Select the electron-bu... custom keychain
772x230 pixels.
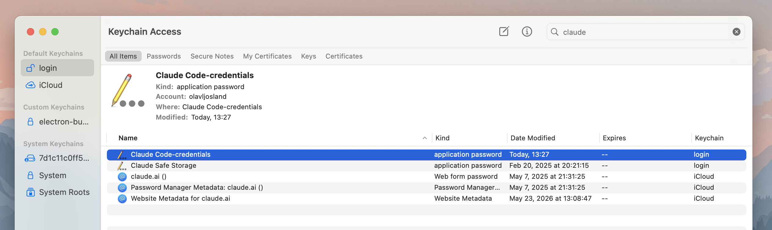57,122
